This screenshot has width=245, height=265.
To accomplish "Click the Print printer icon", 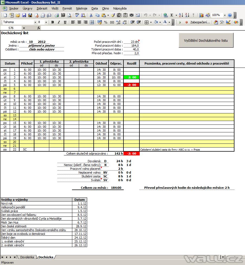I will pyautogui.click(x=57, y=15).
